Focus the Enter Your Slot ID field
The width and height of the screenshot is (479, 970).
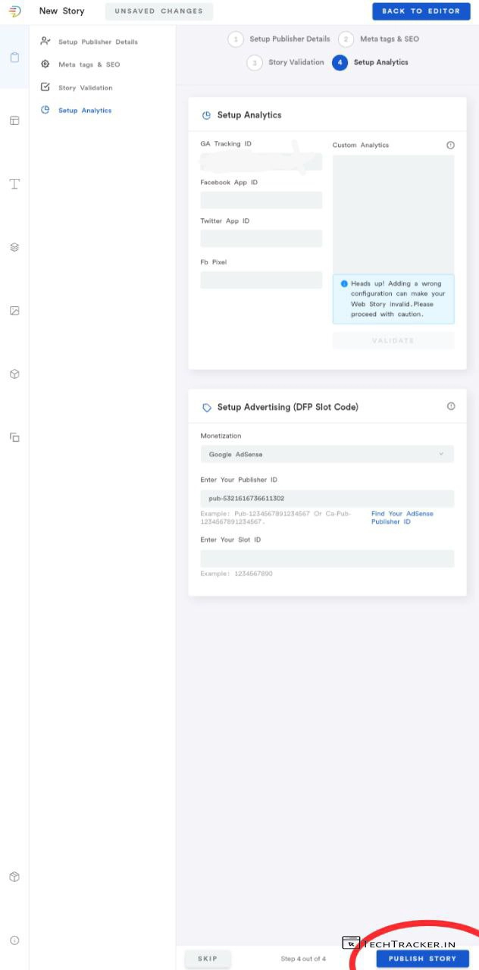327,559
